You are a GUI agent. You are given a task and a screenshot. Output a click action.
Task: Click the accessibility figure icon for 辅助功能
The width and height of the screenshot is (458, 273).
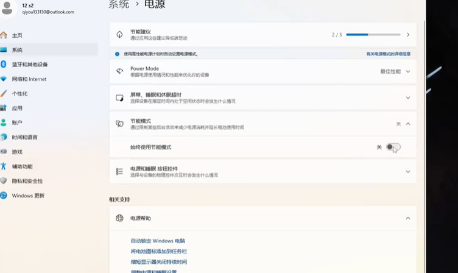[4, 166]
